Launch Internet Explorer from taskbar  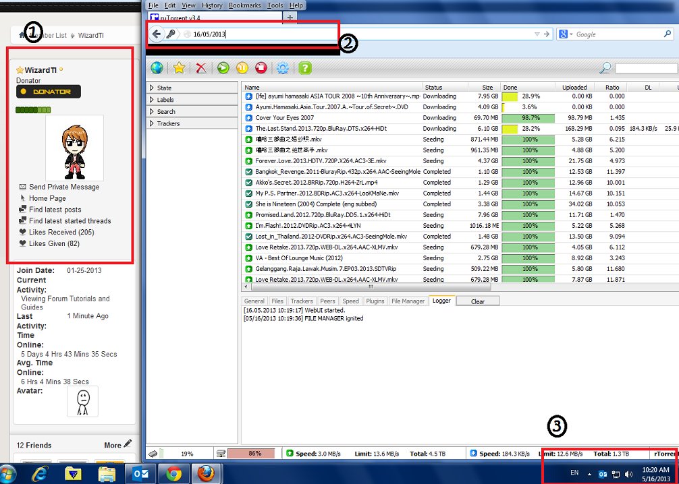point(40,475)
